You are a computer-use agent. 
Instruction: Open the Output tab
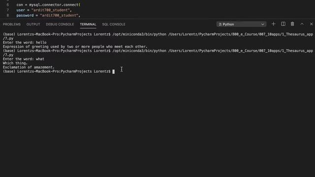point(33,24)
